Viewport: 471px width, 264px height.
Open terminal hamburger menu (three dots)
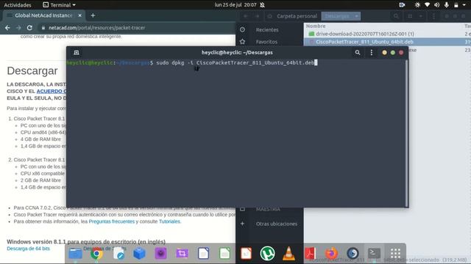372,52
